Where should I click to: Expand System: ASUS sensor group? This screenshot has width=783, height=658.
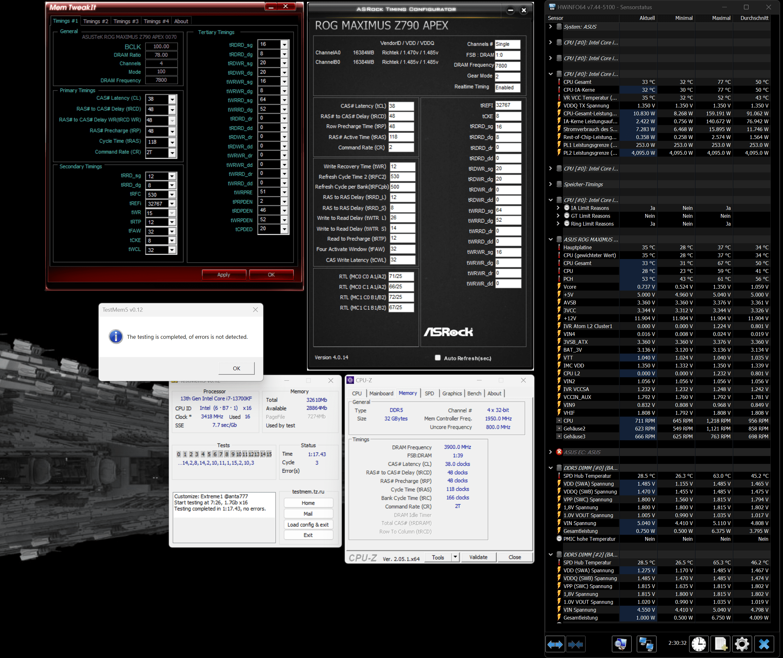550,26
